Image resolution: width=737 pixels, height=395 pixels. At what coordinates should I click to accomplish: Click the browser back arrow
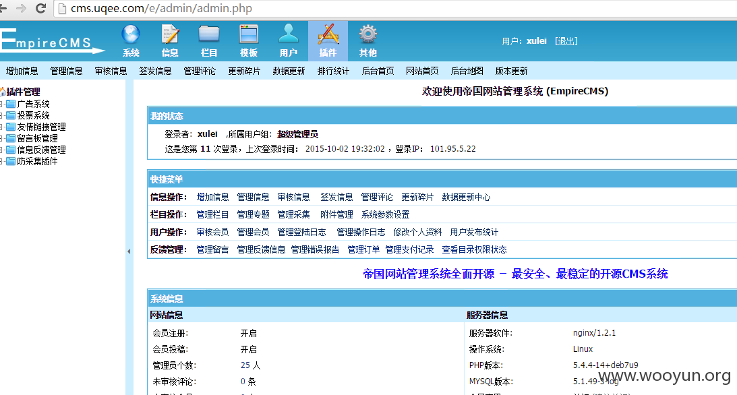coord(3,8)
